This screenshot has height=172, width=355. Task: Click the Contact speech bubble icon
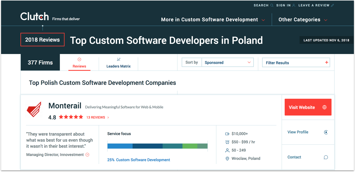tap(326, 157)
